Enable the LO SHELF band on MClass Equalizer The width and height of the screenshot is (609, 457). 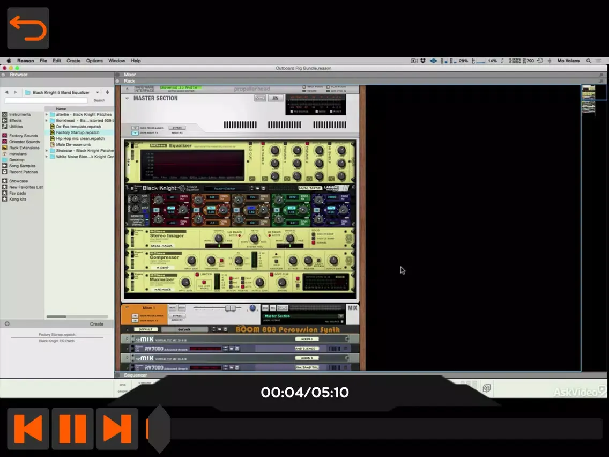263,144
